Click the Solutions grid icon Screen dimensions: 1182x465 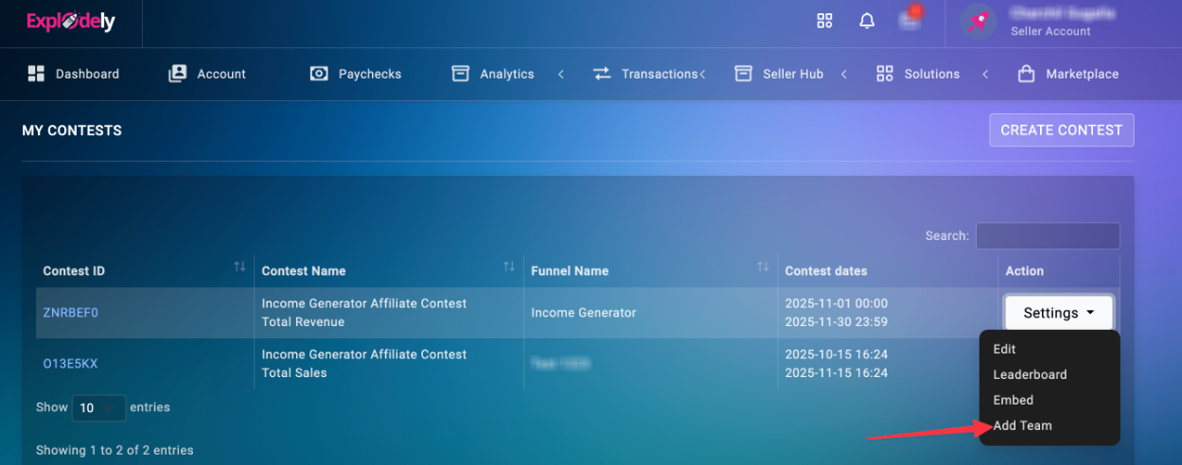point(885,74)
